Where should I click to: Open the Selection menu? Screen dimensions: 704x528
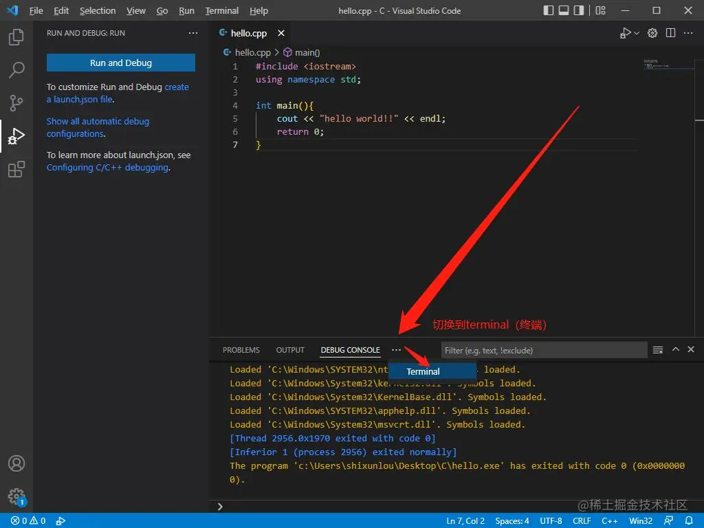click(98, 10)
